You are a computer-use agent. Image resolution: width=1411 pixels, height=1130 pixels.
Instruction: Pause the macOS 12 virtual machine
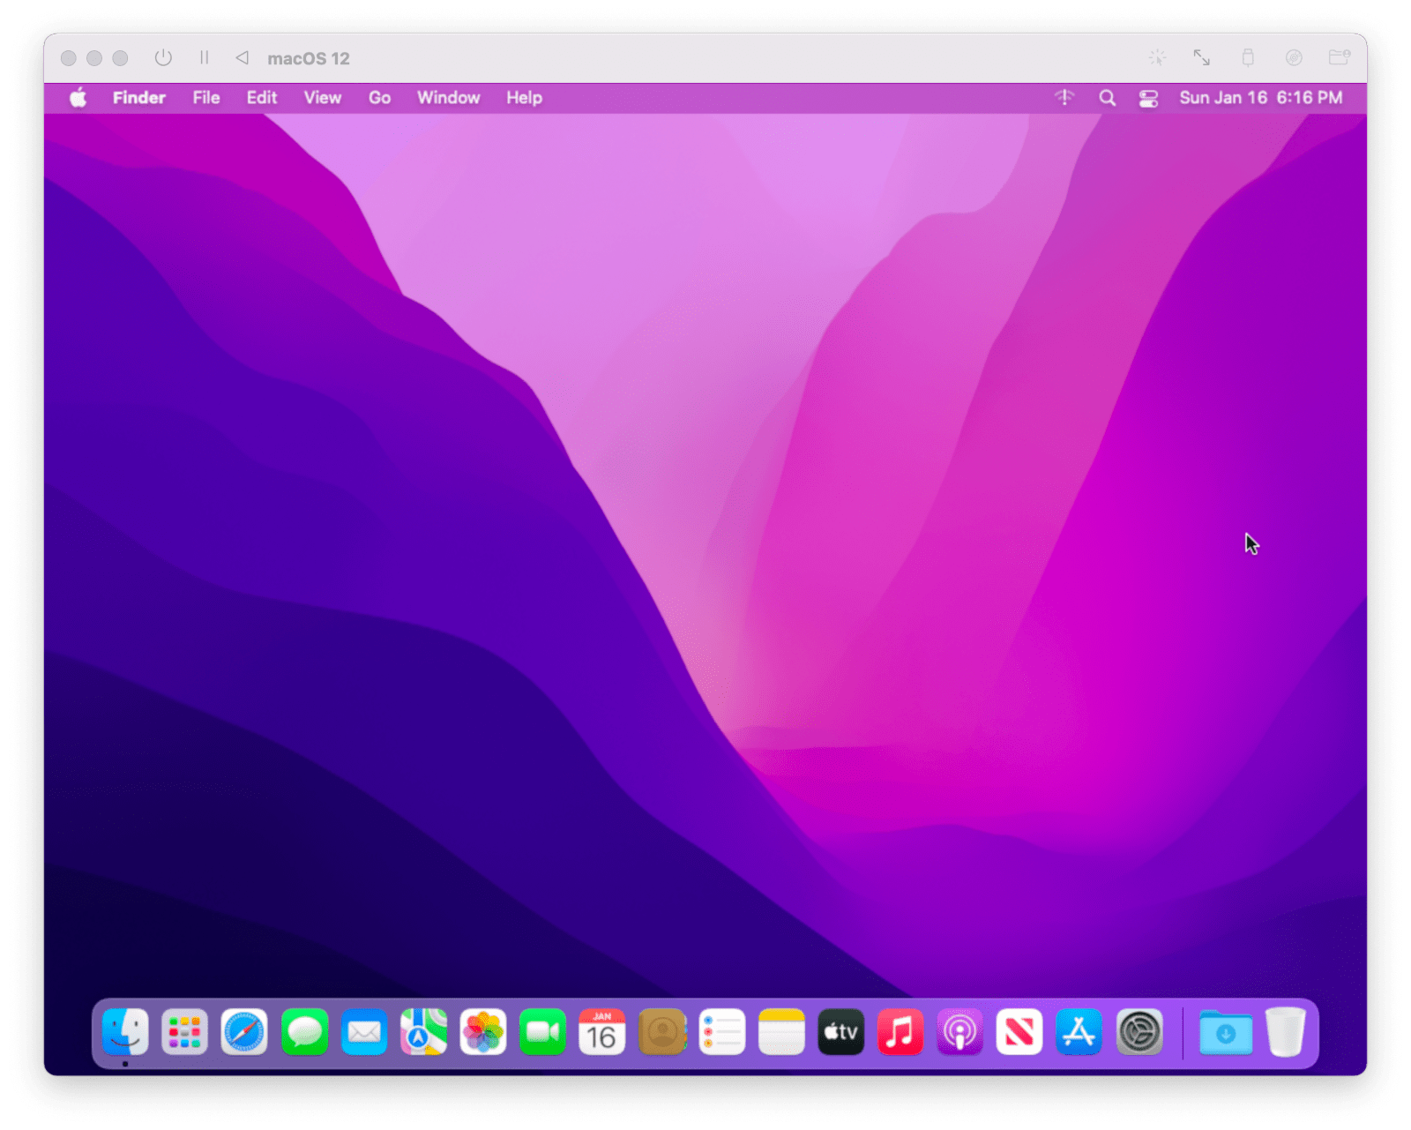(x=205, y=58)
